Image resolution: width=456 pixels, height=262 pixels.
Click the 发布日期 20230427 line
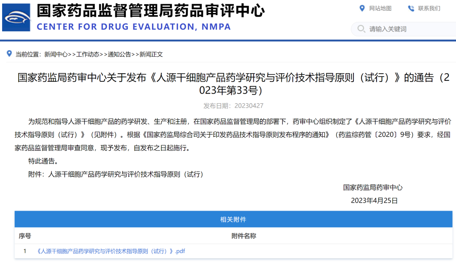[x=233, y=106]
